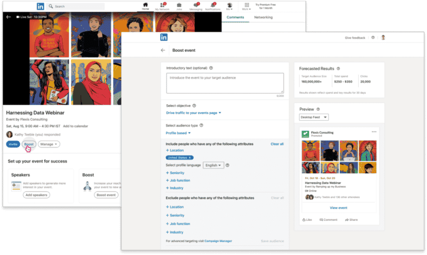This screenshot has height=255, width=427.
Task: Open the English profile language dropdown
Action: [x=213, y=165]
